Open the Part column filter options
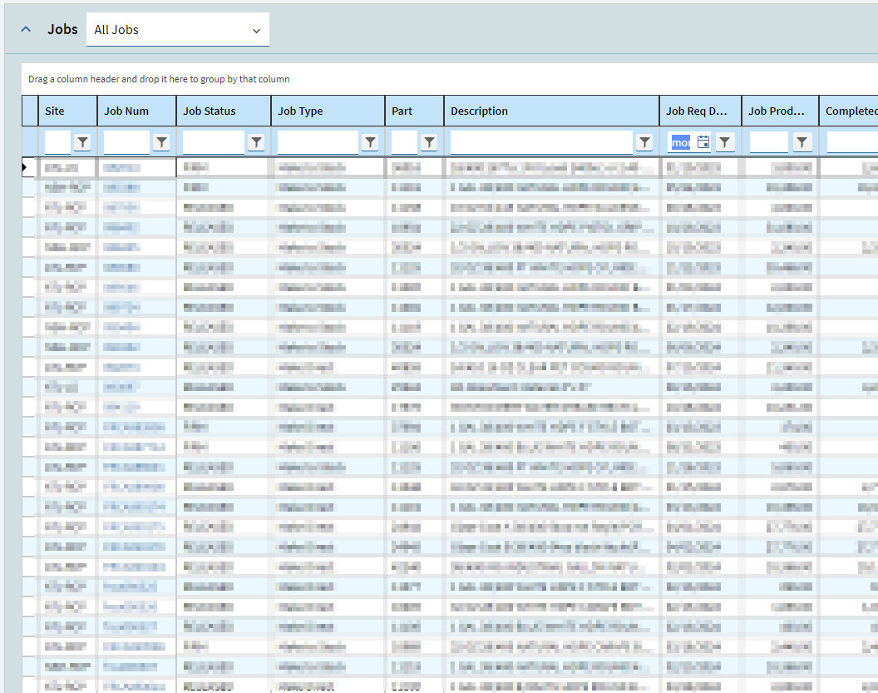Image resolution: width=878 pixels, height=693 pixels. click(x=429, y=142)
